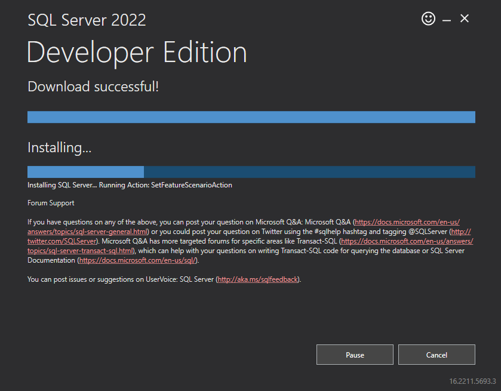Minimize the SQL Server installer window
This screenshot has height=391, width=501.
[447, 20]
